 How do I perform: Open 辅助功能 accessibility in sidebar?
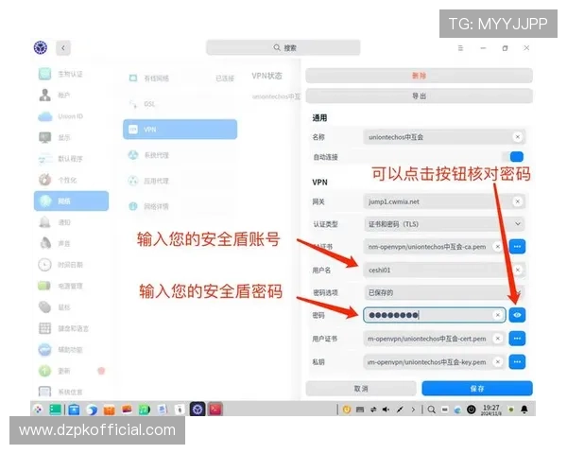coord(71,350)
